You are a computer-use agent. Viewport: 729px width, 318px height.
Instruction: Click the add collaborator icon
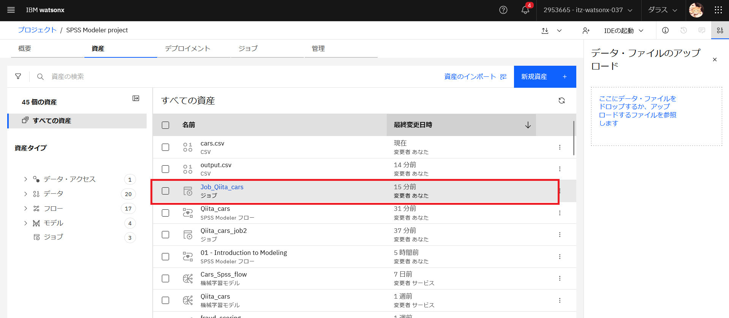(586, 31)
